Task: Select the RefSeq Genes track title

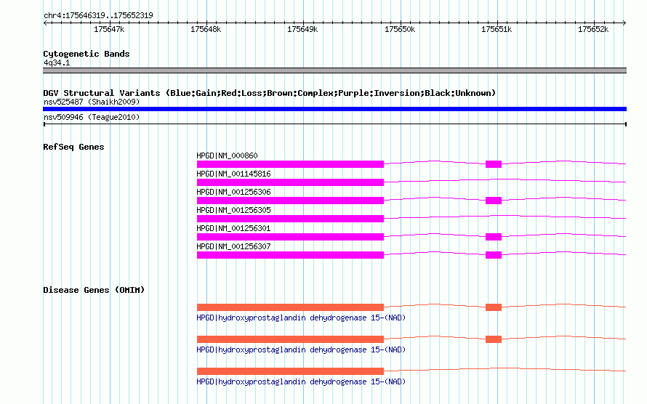Action: tap(73, 147)
